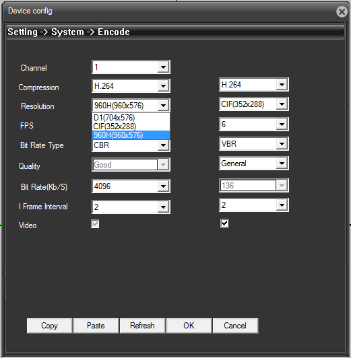The width and height of the screenshot is (351, 358).
Task: Expand sub stream Compression H.264 dropdown
Action: (254, 85)
